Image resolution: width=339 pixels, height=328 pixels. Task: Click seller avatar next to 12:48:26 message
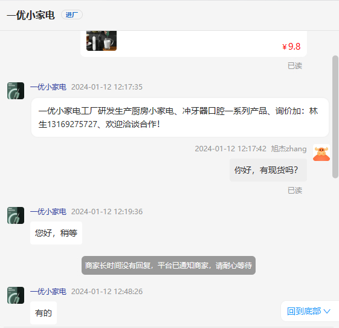(16, 295)
